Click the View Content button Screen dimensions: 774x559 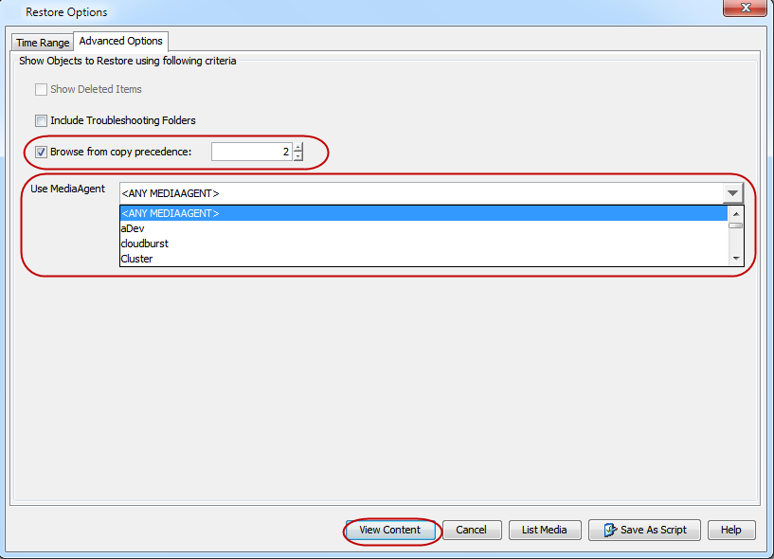coord(390,530)
